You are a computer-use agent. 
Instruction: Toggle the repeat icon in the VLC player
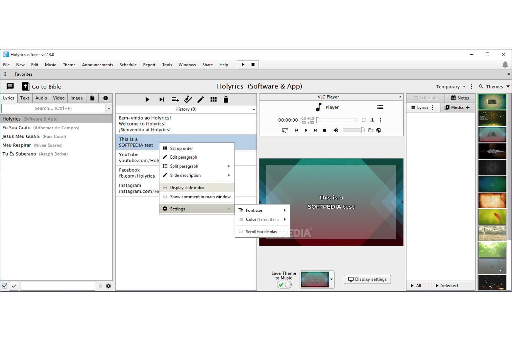(364, 120)
